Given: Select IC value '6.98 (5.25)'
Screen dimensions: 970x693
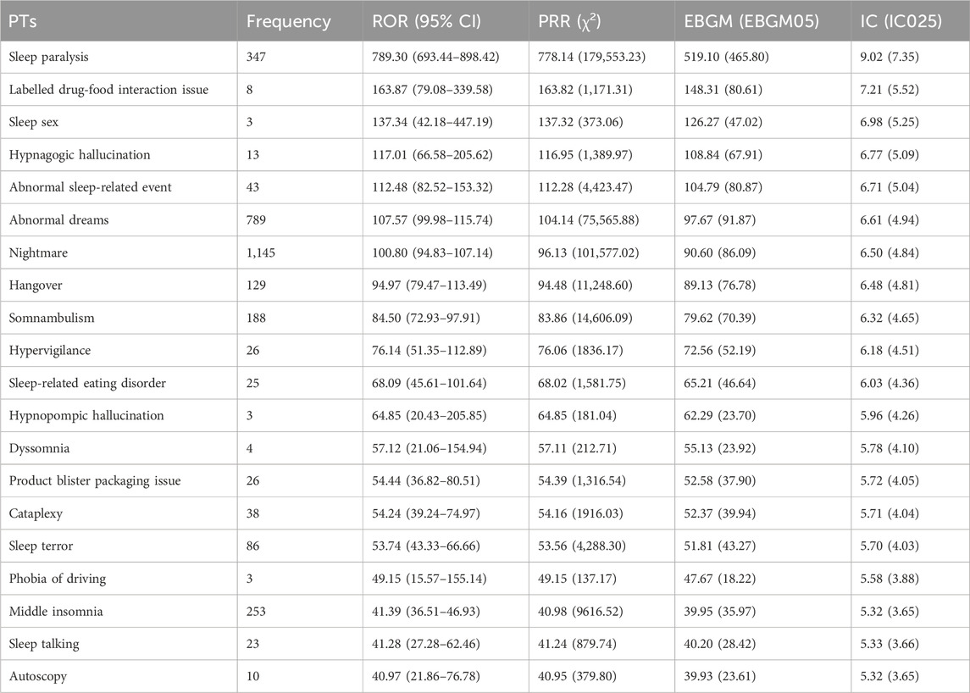Looking at the screenshot, I should point(890,123).
